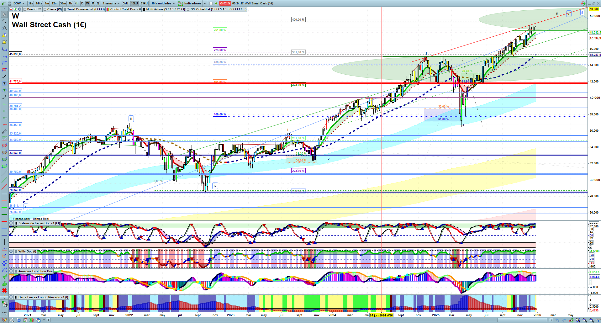Switch to the 12s timeframe
Screen dimensions: 601x323
pos(30,3)
